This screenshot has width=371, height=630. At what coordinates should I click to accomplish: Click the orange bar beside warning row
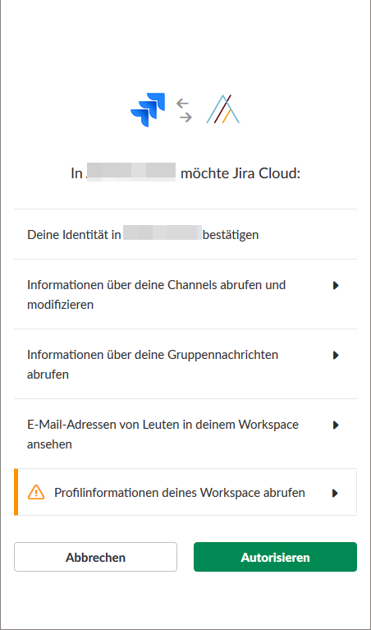(x=16, y=492)
